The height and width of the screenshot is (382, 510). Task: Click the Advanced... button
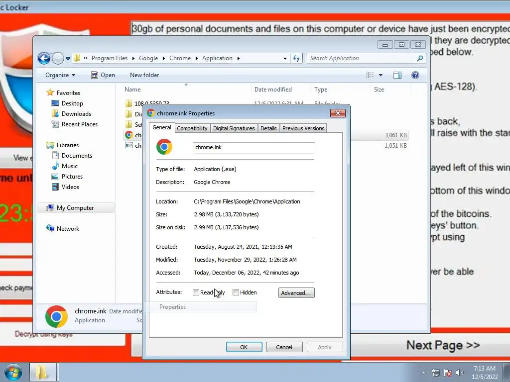[296, 292]
